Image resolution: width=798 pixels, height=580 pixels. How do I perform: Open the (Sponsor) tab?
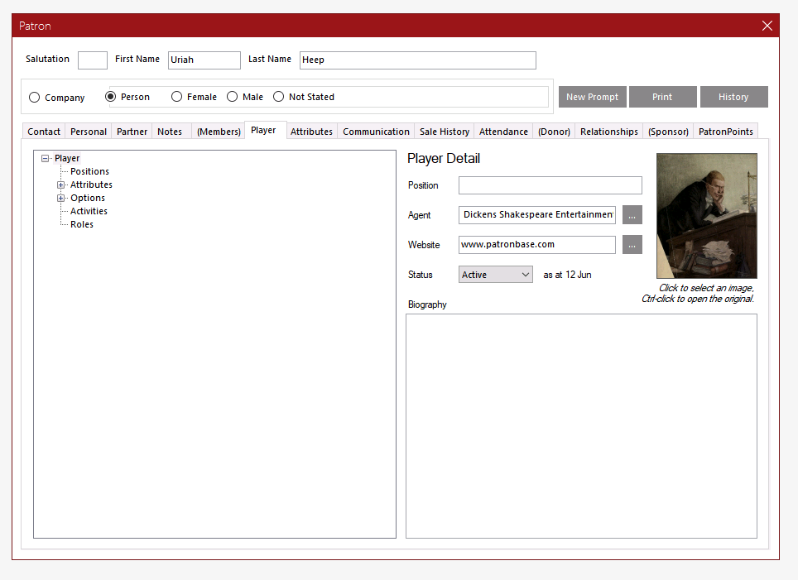pos(668,132)
